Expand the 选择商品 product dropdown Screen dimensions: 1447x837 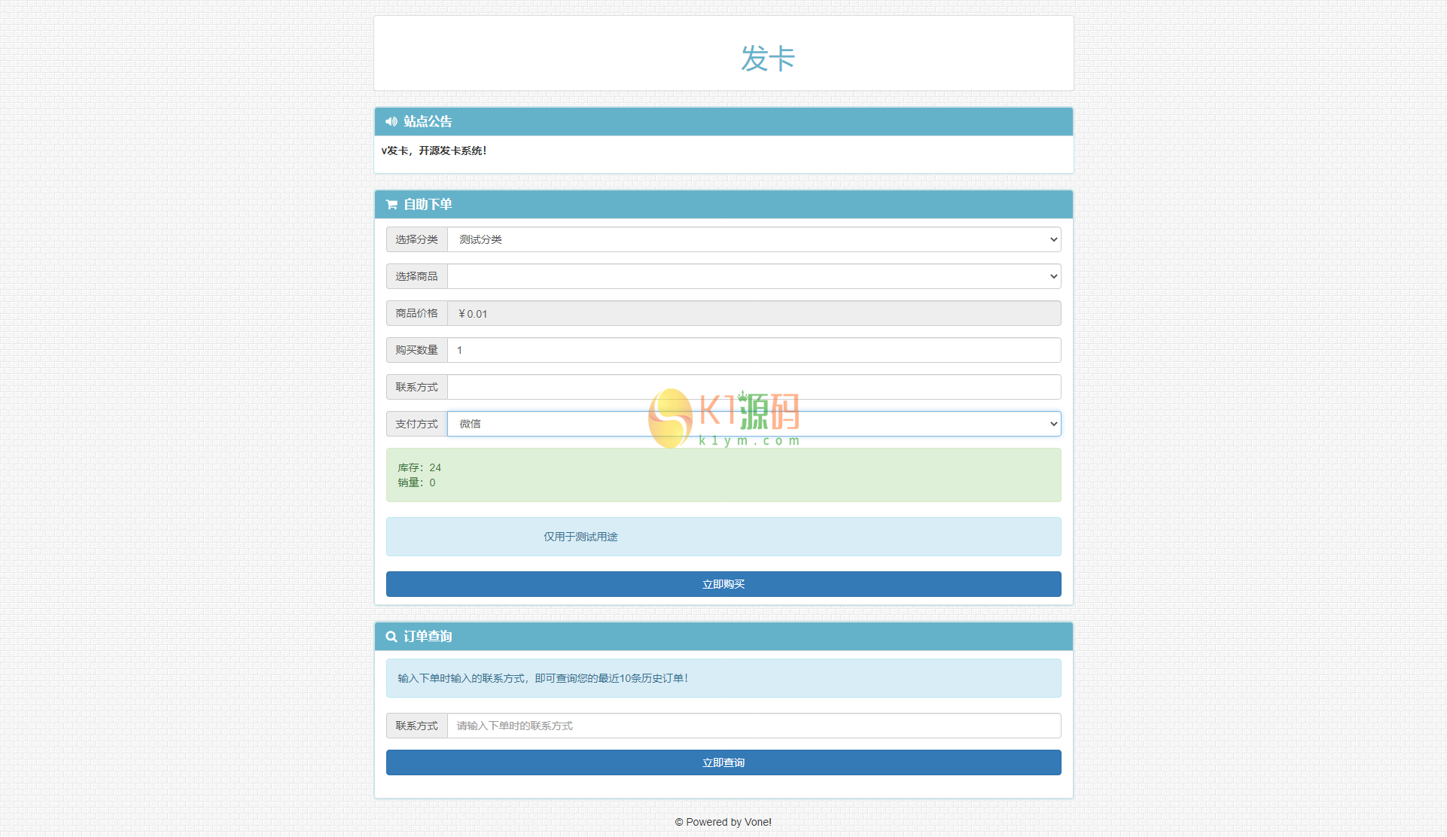coord(753,276)
